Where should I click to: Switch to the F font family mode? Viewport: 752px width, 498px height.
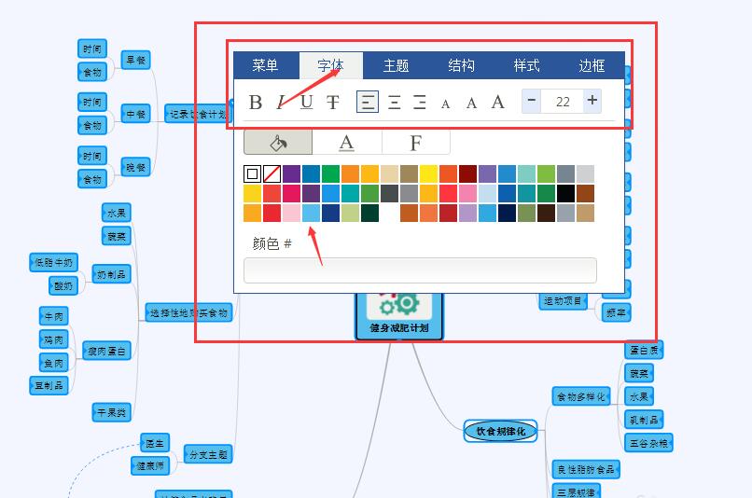(x=415, y=143)
